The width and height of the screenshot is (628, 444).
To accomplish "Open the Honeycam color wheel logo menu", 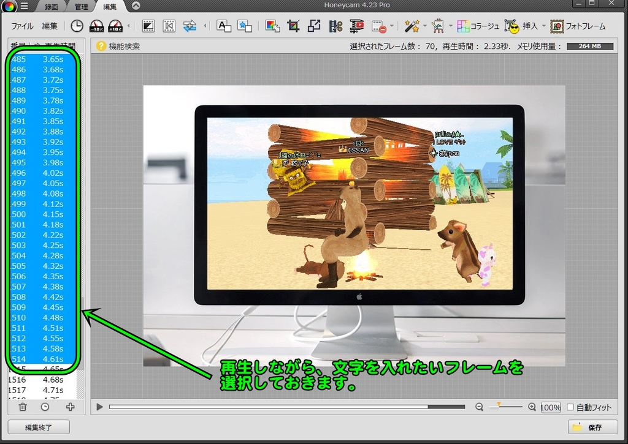I will [8, 5].
